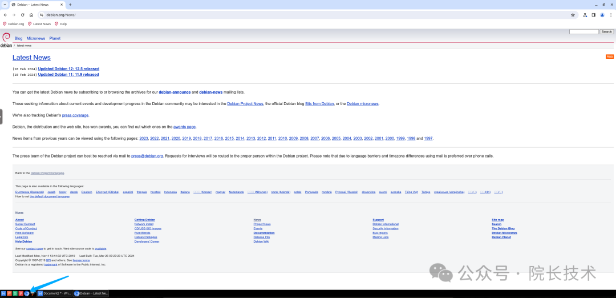The height and width of the screenshot is (298, 616).
Task: Open Debian Project homepage link
Action: point(47,173)
